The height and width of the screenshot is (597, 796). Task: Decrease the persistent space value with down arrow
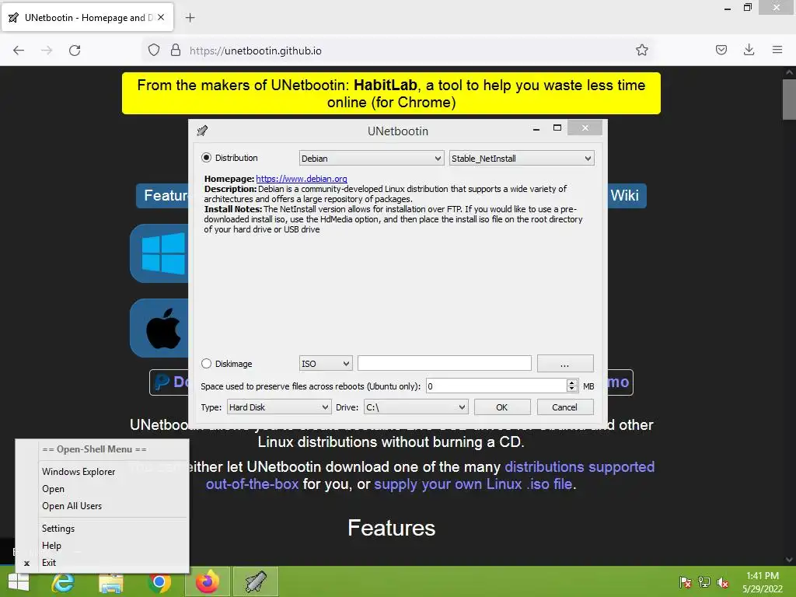(572, 390)
